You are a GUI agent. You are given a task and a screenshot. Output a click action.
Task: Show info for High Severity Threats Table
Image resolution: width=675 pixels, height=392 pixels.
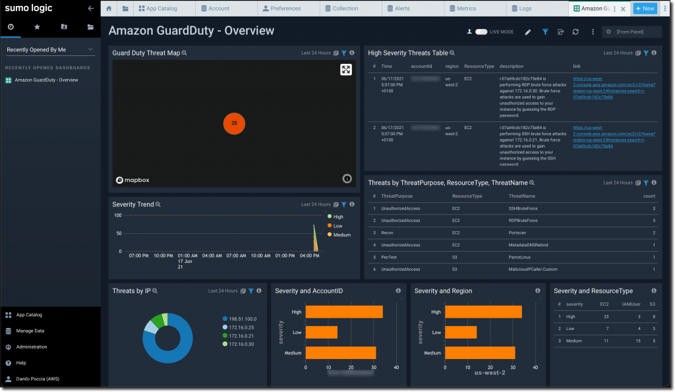coord(654,53)
